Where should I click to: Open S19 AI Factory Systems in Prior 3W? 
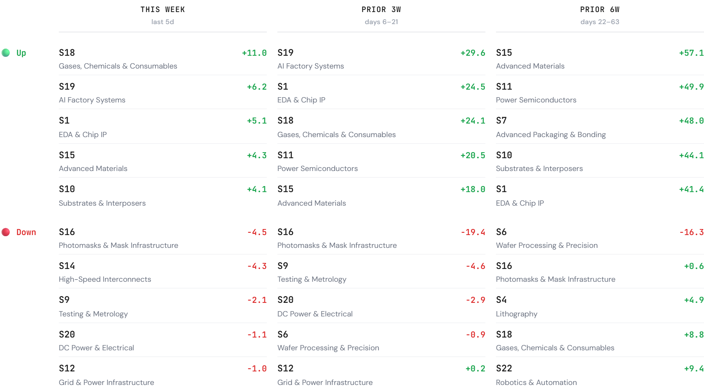[x=381, y=59]
